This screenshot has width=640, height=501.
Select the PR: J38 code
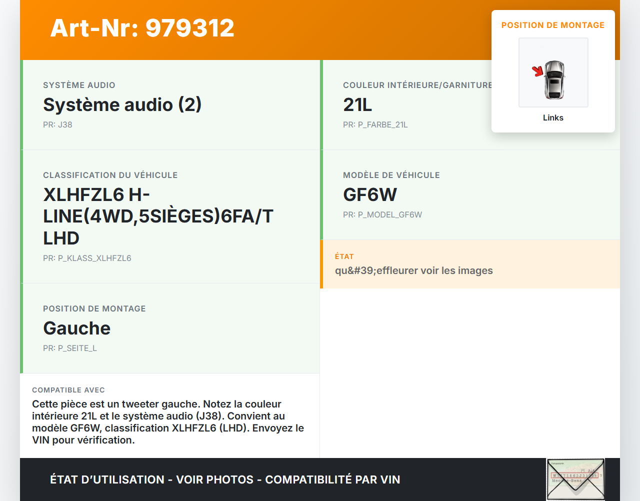(57, 124)
